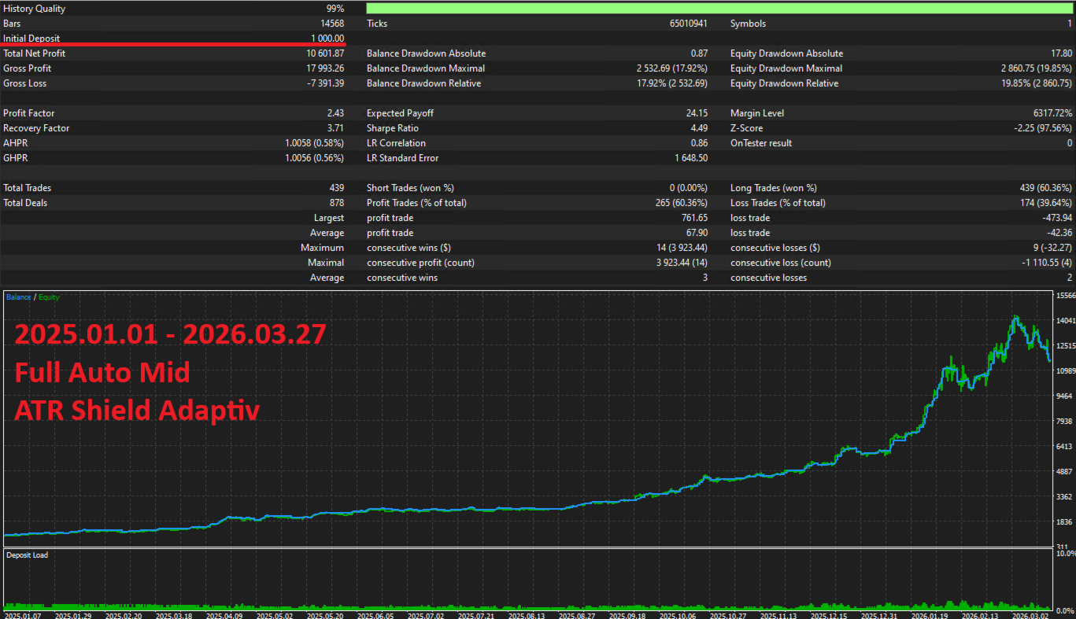
Task: Click the 2025.01.07 date on time axis
Action: (x=24, y=614)
